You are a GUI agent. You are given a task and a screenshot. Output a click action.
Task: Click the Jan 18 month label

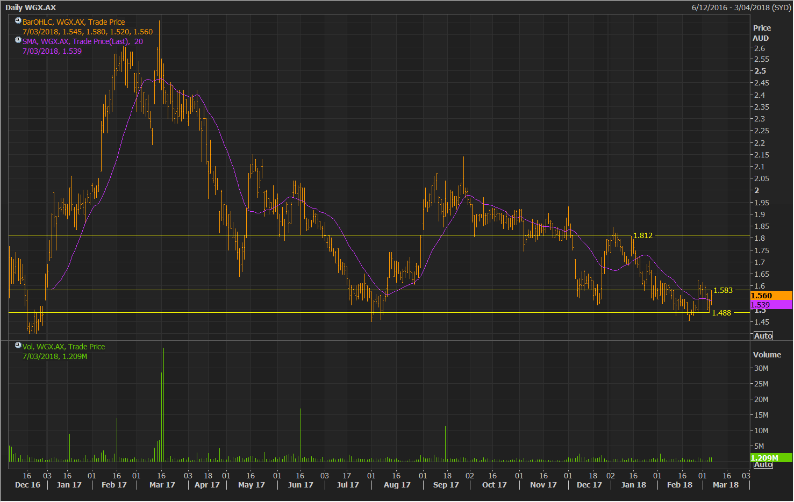(633, 485)
